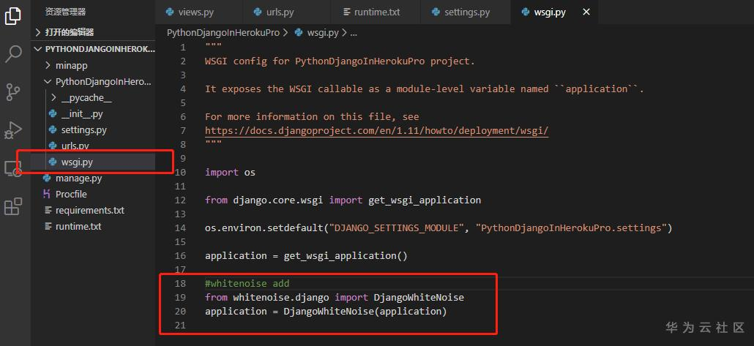The image size is (754, 346).
Task: Open the Extensions view icon
Action: click(x=13, y=207)
